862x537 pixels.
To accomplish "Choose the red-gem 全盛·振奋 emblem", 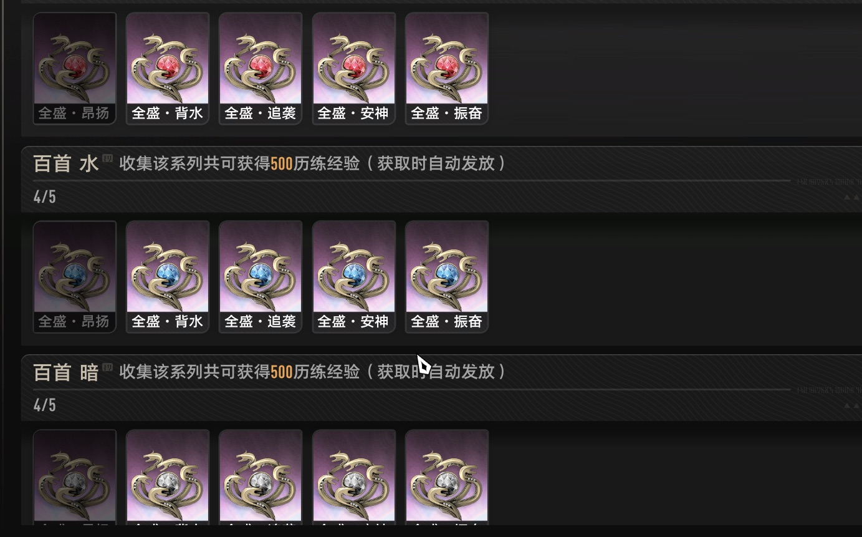I will (x=447, y=69).
